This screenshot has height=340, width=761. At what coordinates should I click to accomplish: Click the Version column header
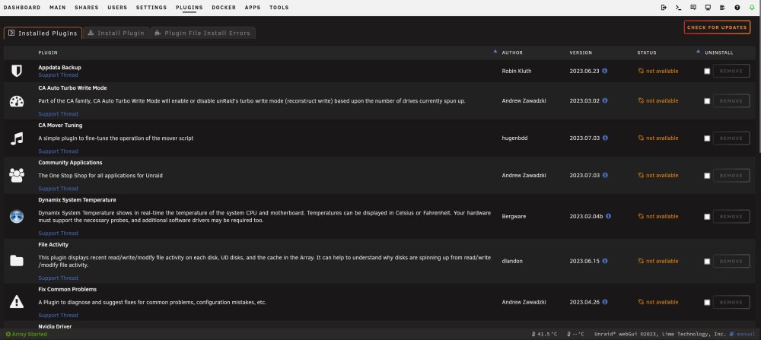pyautogui.click(x=581, y=52)
